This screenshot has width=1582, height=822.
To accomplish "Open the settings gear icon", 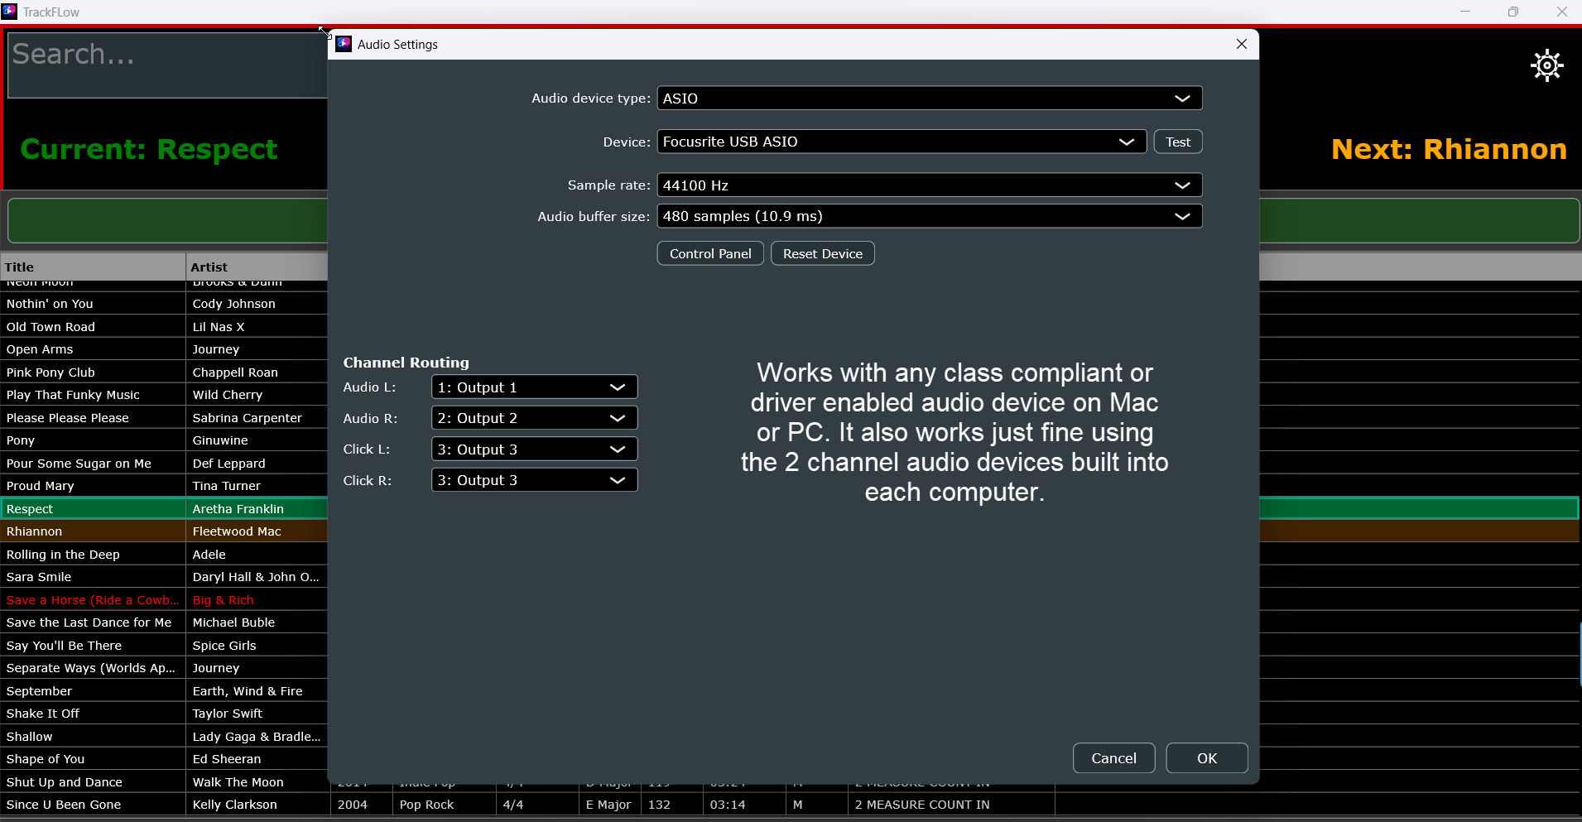I will (x=1546, y=65).
